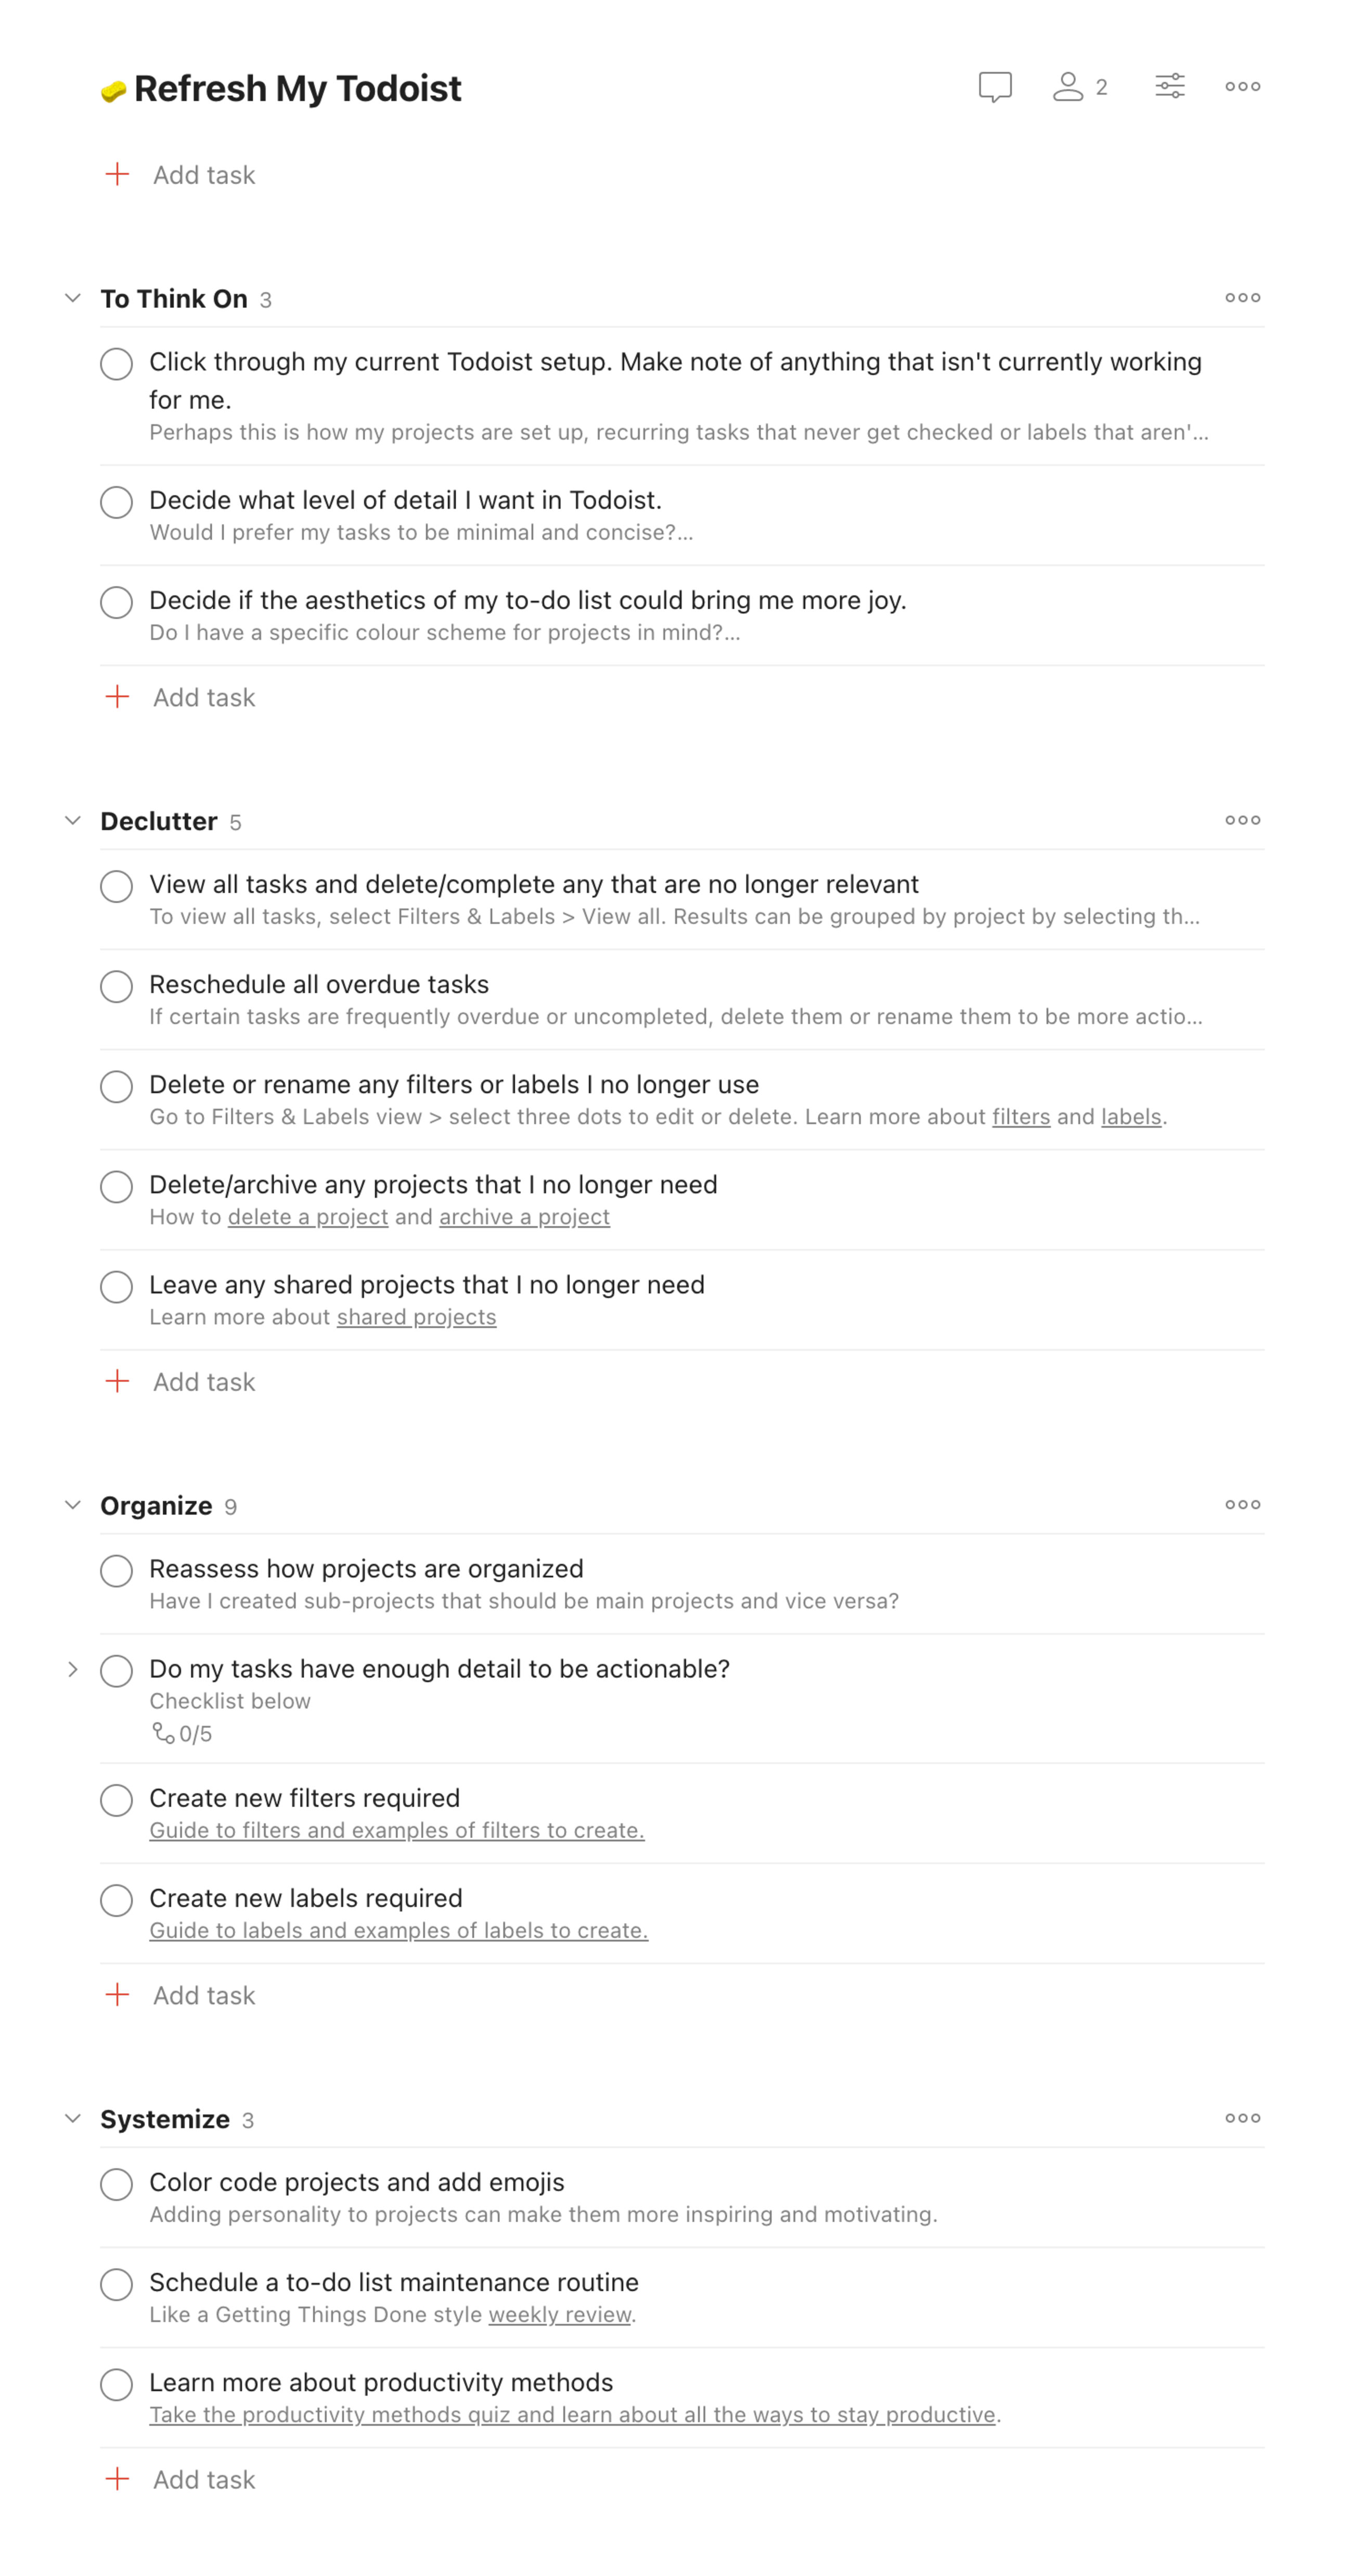
Task: Open the project's three-dot options menu
Action: point(1242,88)
